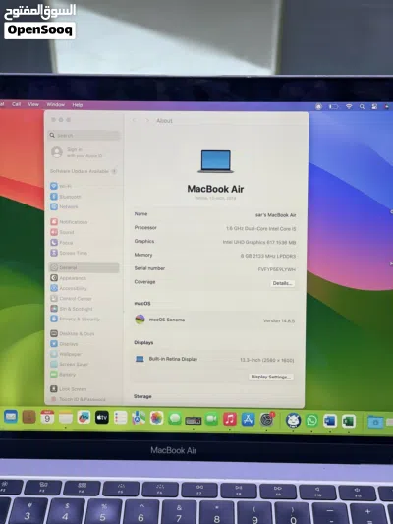Open Software Update Available notice
Screen dimensions: 393x524
84,171
